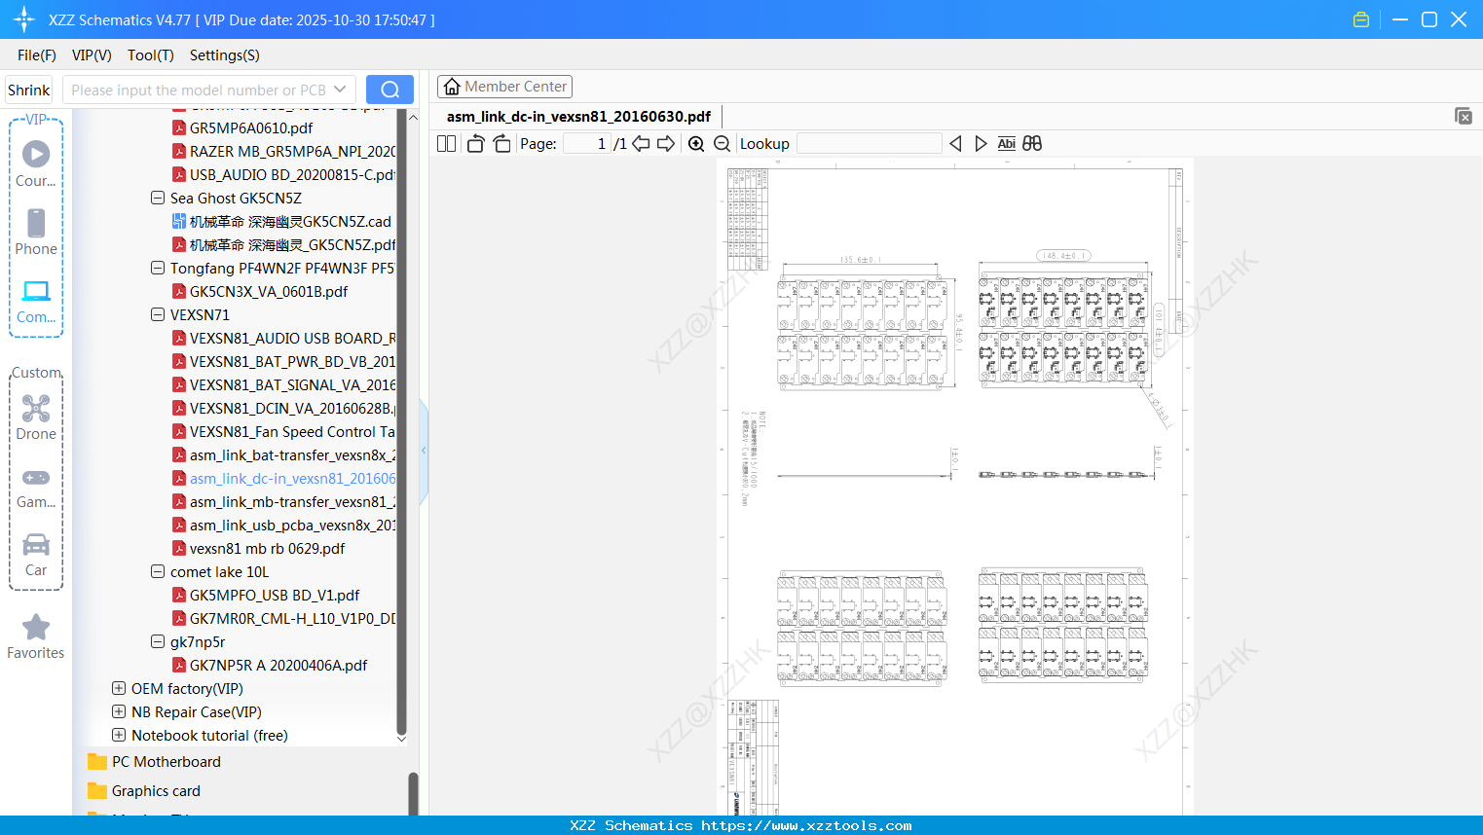Open the File(F) menu
Image resolution: width=1483 pixels, height=835 pixels.
pyautogui.click(x=37, y=55)
